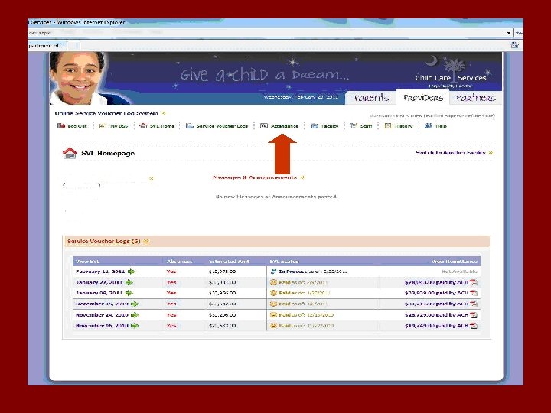Image resolution: width=551 pixels, height=413 pixels.
Task: Click Yes absences in November 06, 2010 row
Action: [x=171, y=326]
